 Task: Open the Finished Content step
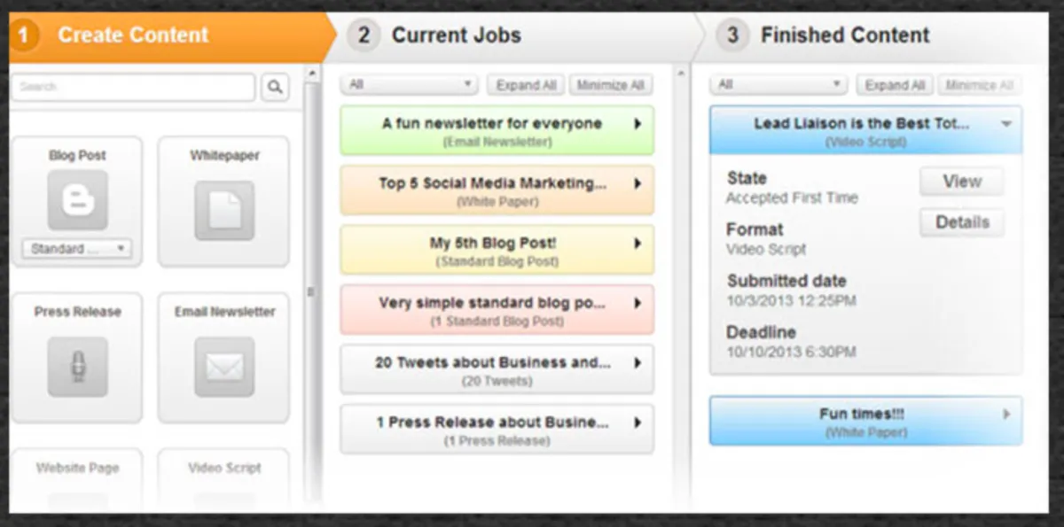pyautogui.click(x=844, y=35)
